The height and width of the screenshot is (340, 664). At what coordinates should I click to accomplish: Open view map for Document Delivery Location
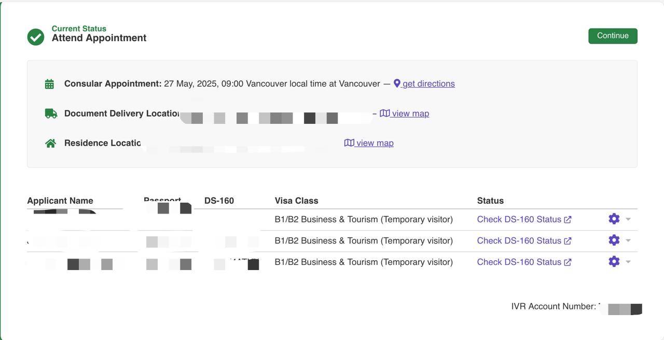point(405,114)
